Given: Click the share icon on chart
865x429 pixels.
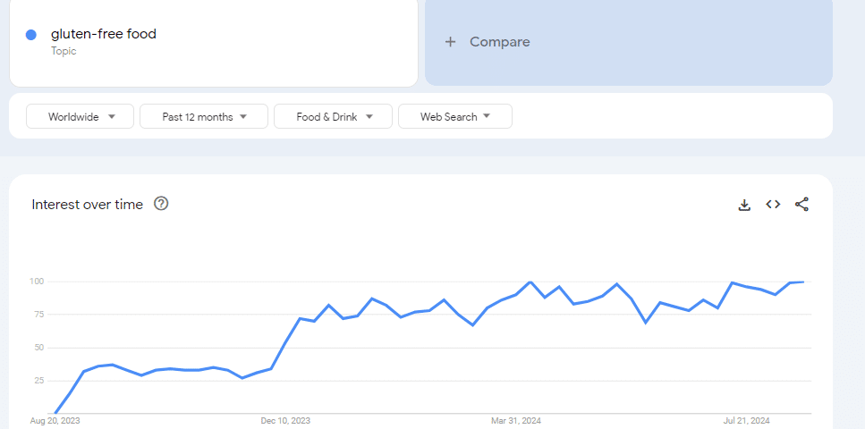Looking at the screenshot, I should [801, 205].
